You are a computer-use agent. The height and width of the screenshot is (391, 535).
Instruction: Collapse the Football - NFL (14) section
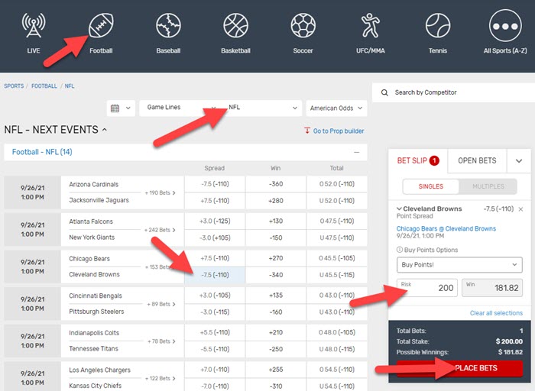click(356, 153)
